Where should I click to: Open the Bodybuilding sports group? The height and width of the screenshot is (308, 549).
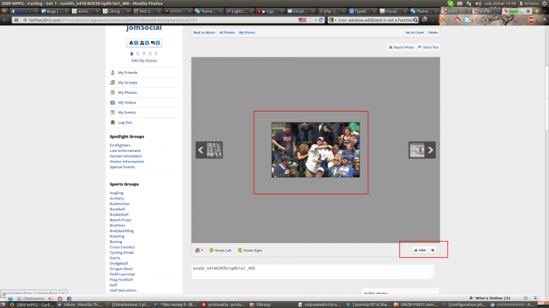click(x=121, y=231)
